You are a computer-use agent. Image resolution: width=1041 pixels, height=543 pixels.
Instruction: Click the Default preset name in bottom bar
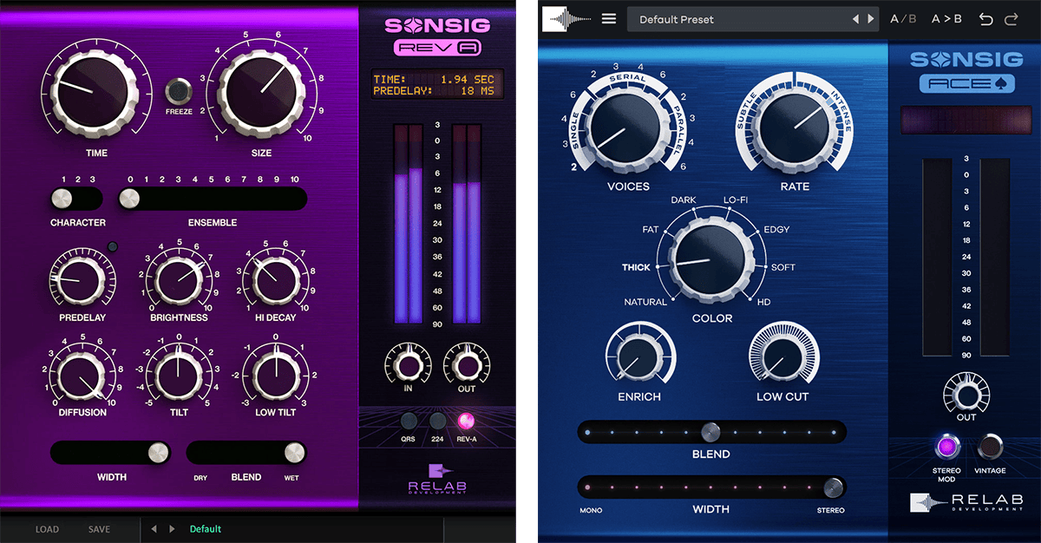coord(206,528)
